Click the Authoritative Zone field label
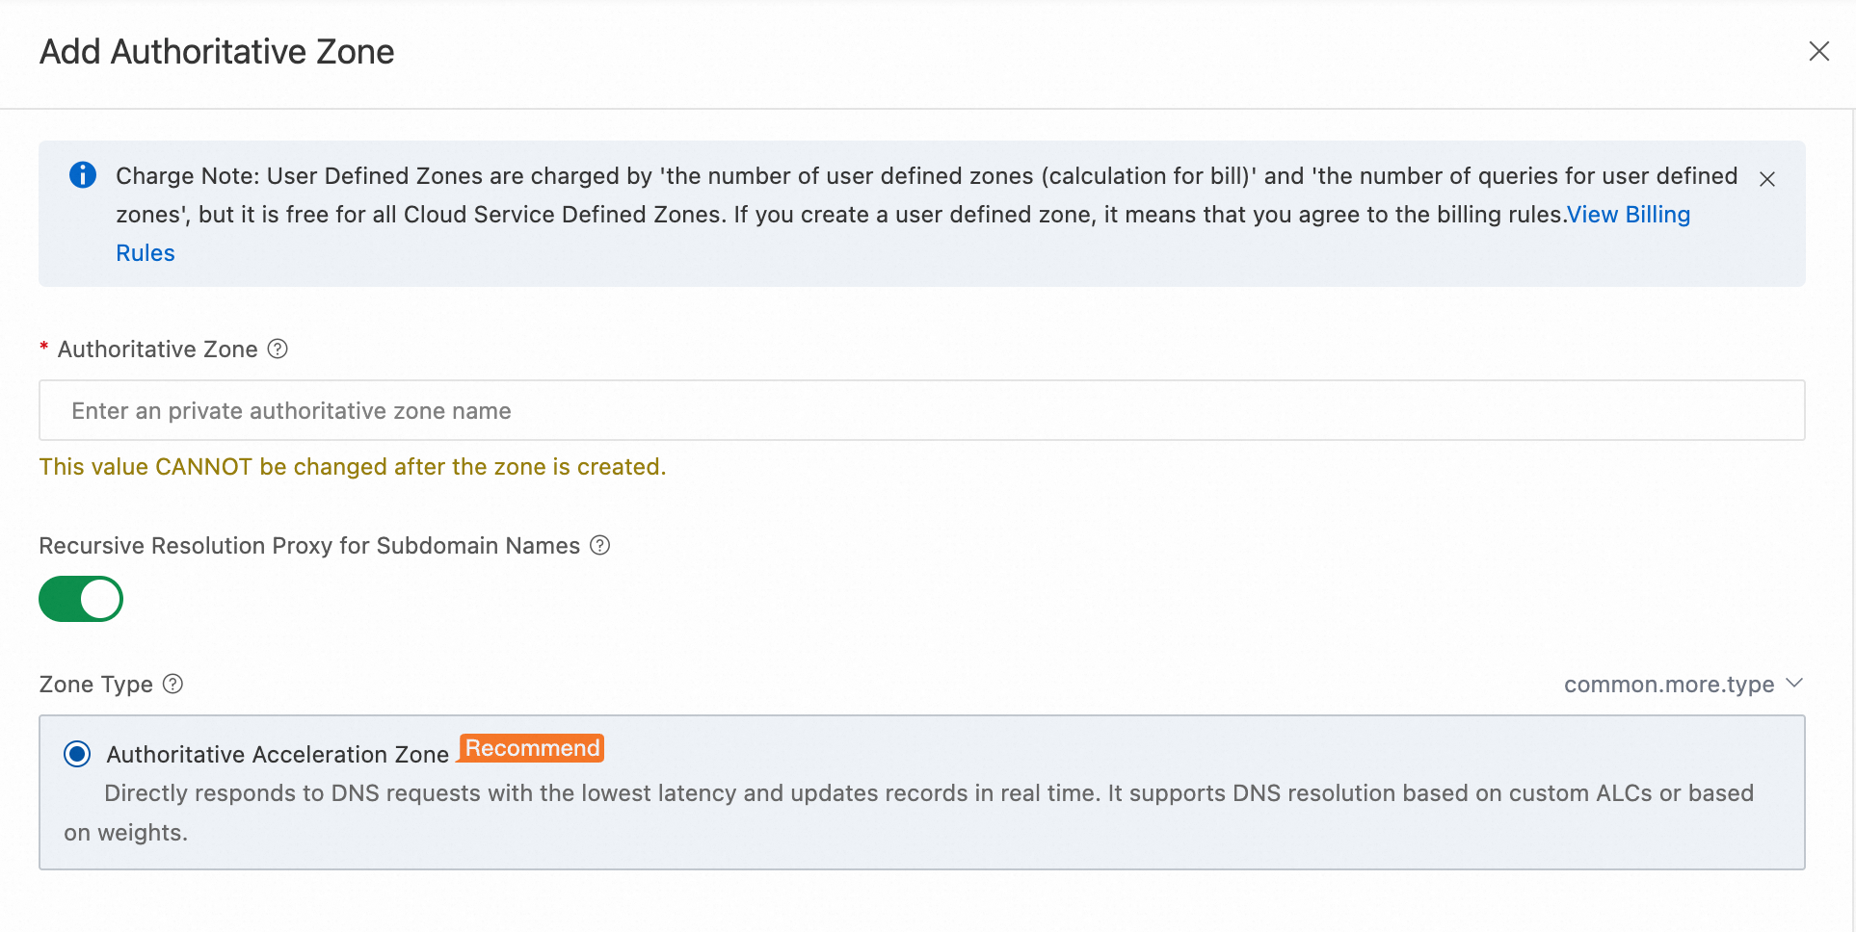 tap(158, 349)
